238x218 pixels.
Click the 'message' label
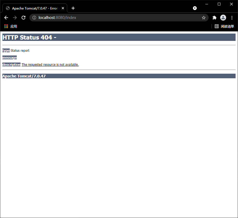[9, 58]
